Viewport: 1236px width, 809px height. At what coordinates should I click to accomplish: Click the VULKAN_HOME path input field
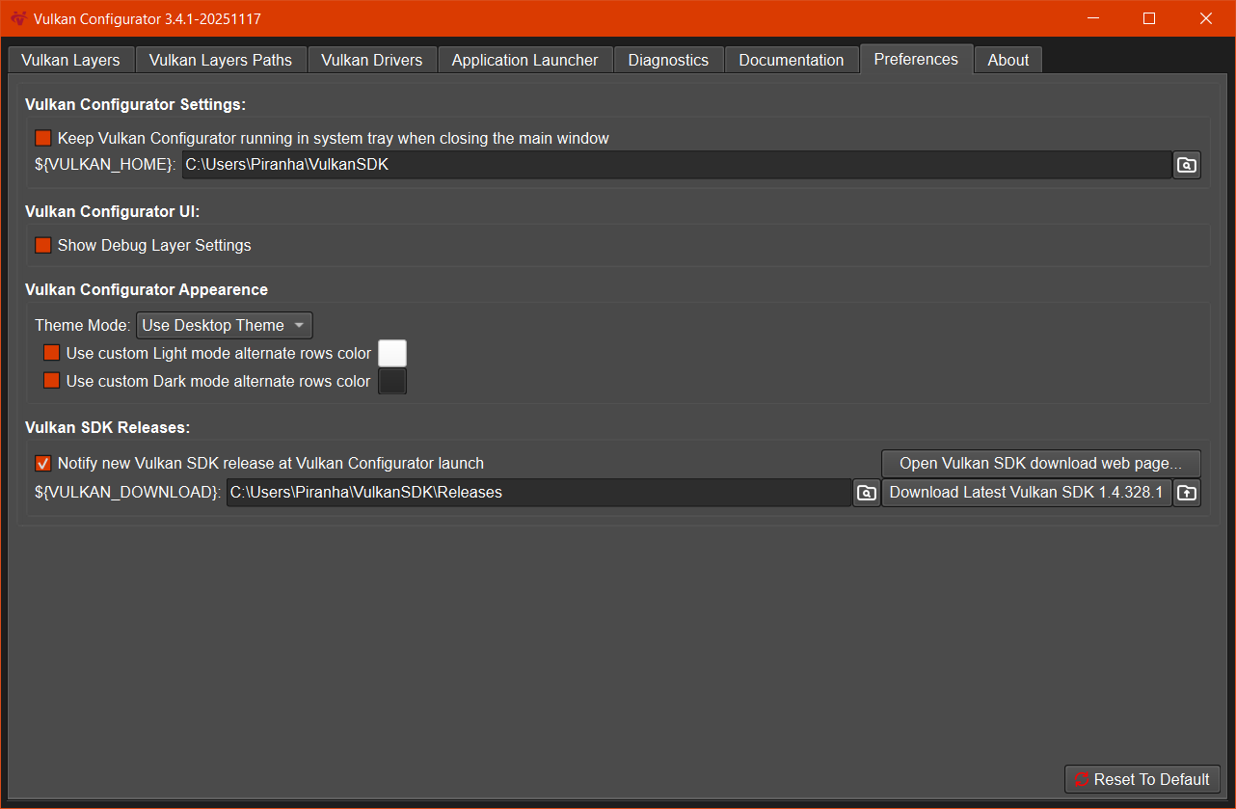coord(675,165)
